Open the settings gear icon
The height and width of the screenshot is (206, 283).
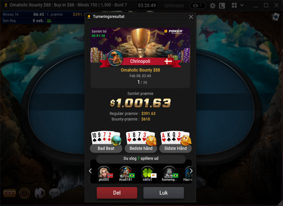(x=213, y=6)
